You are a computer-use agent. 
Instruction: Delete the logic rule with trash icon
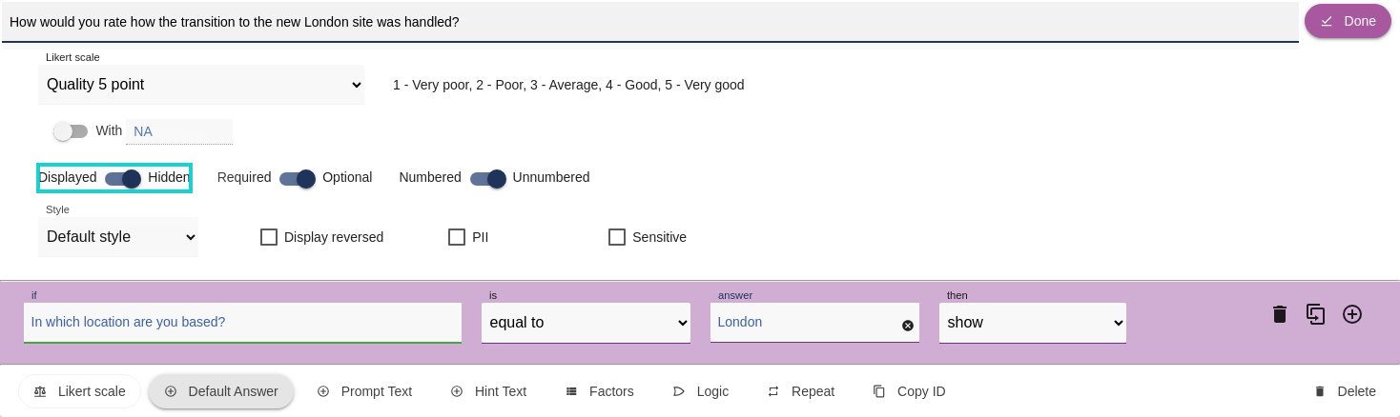click(1280, 314)
